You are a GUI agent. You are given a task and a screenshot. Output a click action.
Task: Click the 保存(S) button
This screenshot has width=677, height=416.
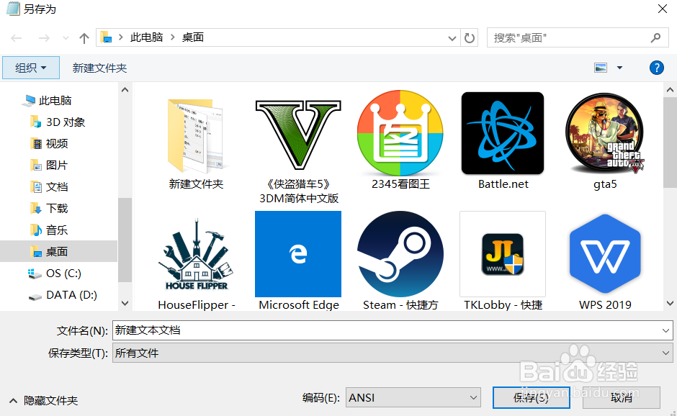(x=531, y=397)
